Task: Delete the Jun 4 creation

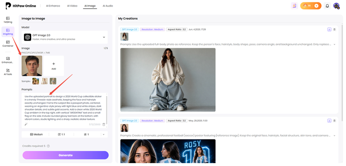Action: coord(334,29)
